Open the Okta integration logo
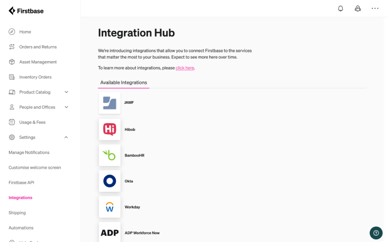388x242 pixels. (x=110, y=181)
